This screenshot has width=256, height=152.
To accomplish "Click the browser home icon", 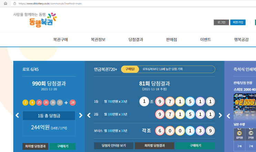I will click(6, 3).
